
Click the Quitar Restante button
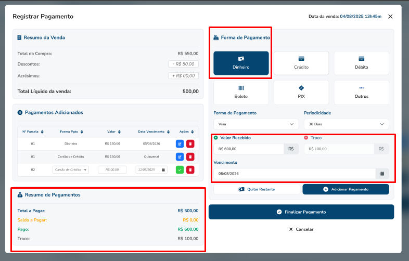257,189
